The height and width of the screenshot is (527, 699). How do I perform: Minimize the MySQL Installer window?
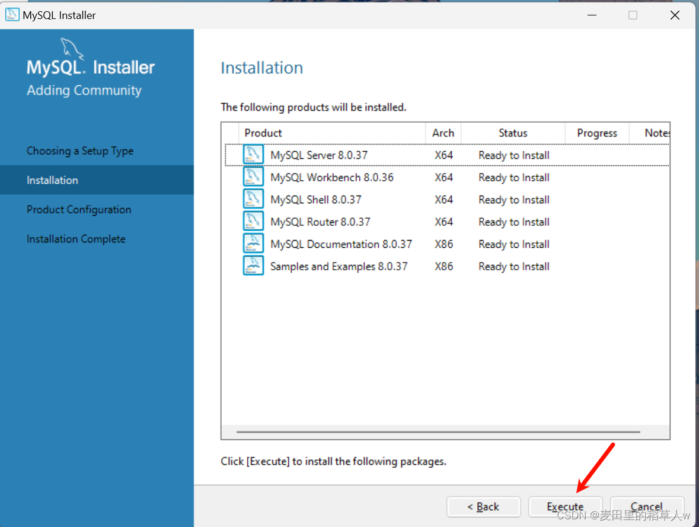coord(592,15)
